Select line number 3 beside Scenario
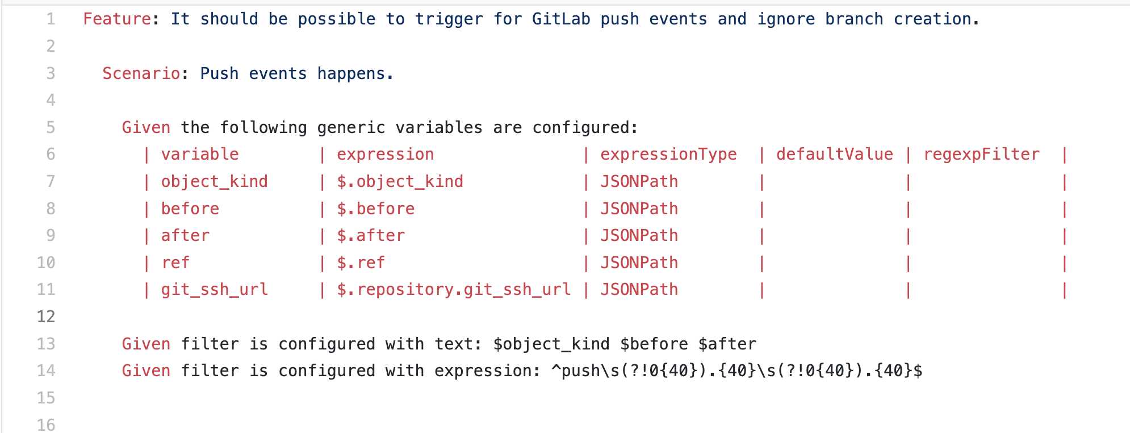Viewport: 1130px width, 433px height. tap(51, 73)
